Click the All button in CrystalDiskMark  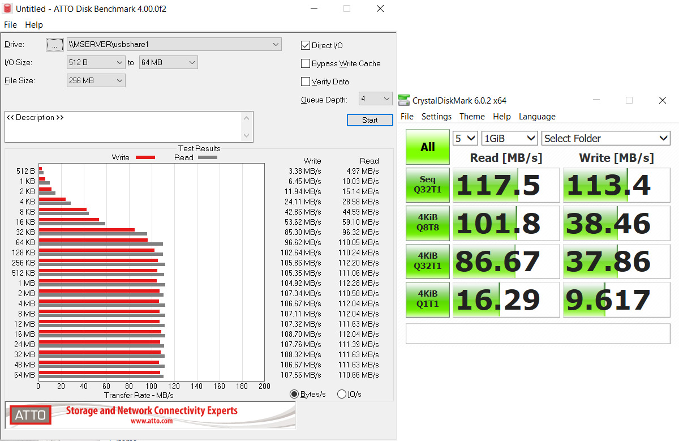(x=428, y=147)
